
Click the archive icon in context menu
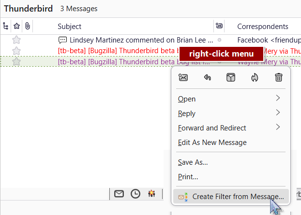pos(231,77)
